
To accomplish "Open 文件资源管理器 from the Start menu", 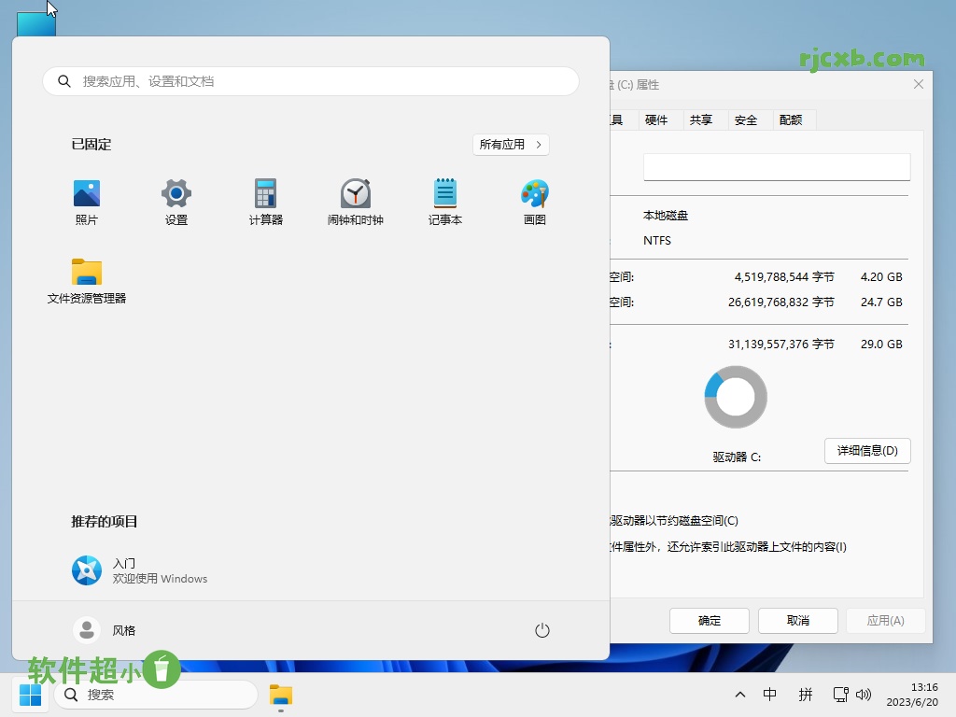I will point(86,280).
